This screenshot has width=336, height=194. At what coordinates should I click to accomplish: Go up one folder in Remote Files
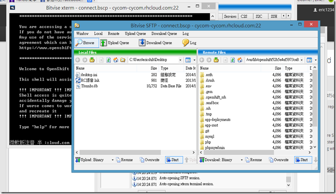(x=216, y=60)
